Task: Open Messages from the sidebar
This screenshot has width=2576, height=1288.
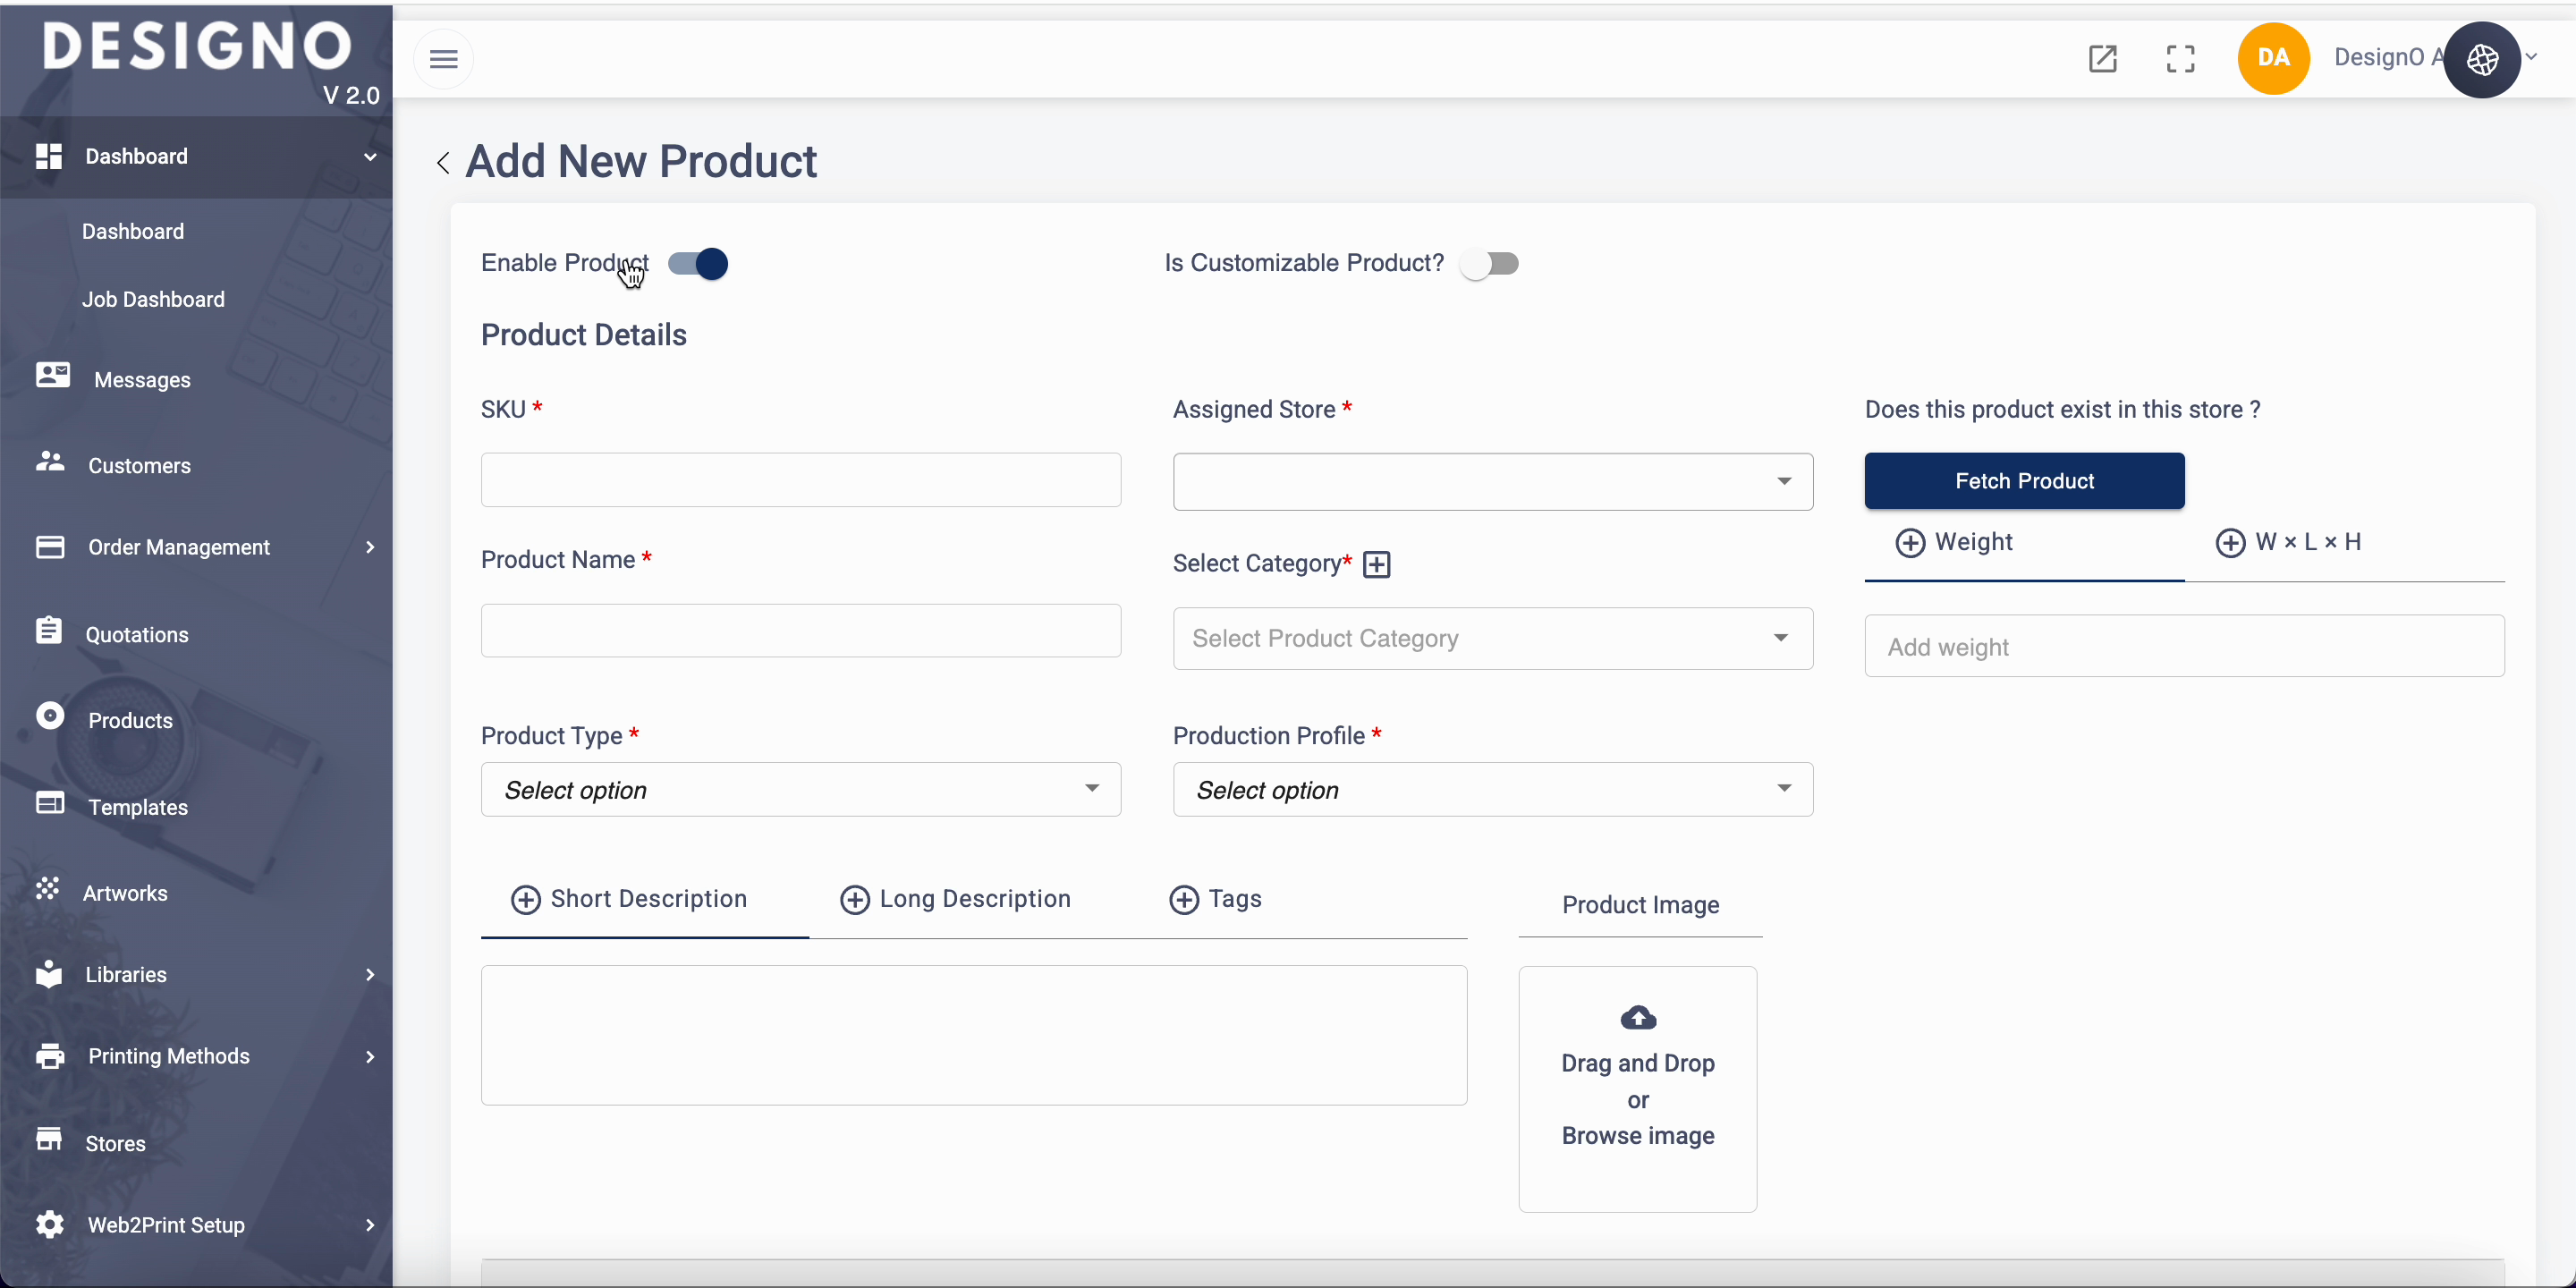Action: [141, 380]
